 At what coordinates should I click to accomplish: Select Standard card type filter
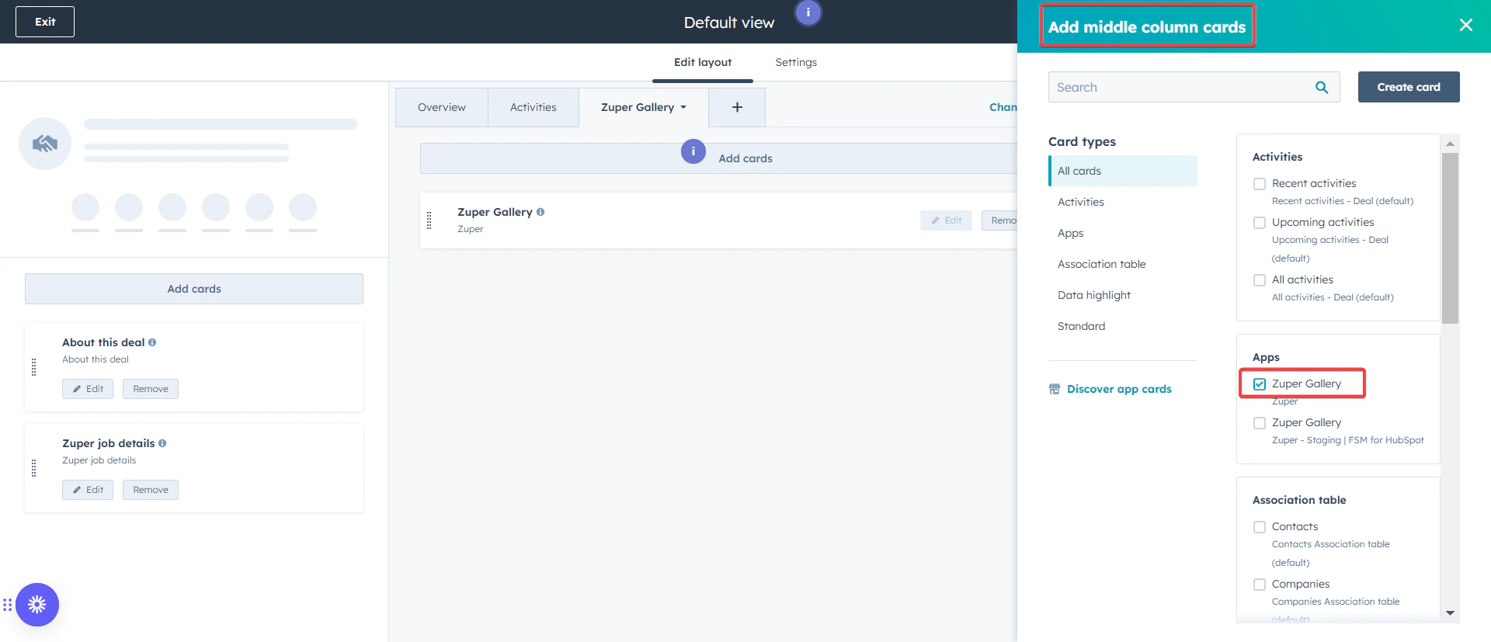(1123, 326)
